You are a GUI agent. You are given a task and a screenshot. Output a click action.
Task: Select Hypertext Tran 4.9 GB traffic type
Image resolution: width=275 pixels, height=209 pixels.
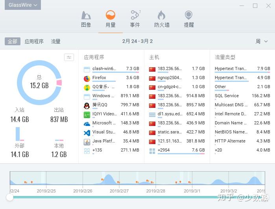tap(242, 78)
